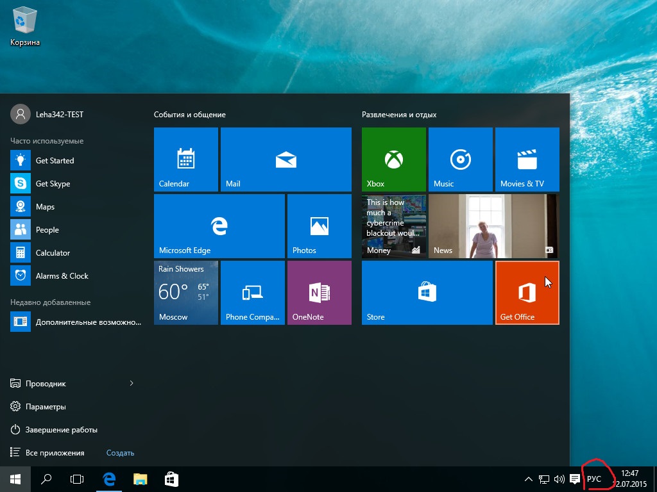
Task: Open the Mail tile
Action: click(x=286, y=160)
